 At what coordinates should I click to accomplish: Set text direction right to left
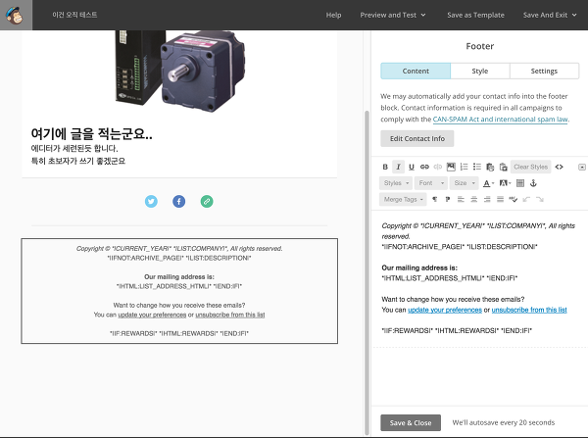click(448, 199)
